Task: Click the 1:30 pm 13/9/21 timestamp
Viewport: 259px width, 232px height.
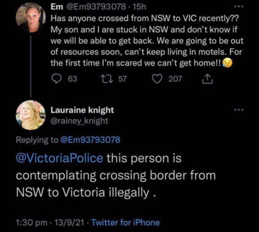Action: [x=50, y=222]
